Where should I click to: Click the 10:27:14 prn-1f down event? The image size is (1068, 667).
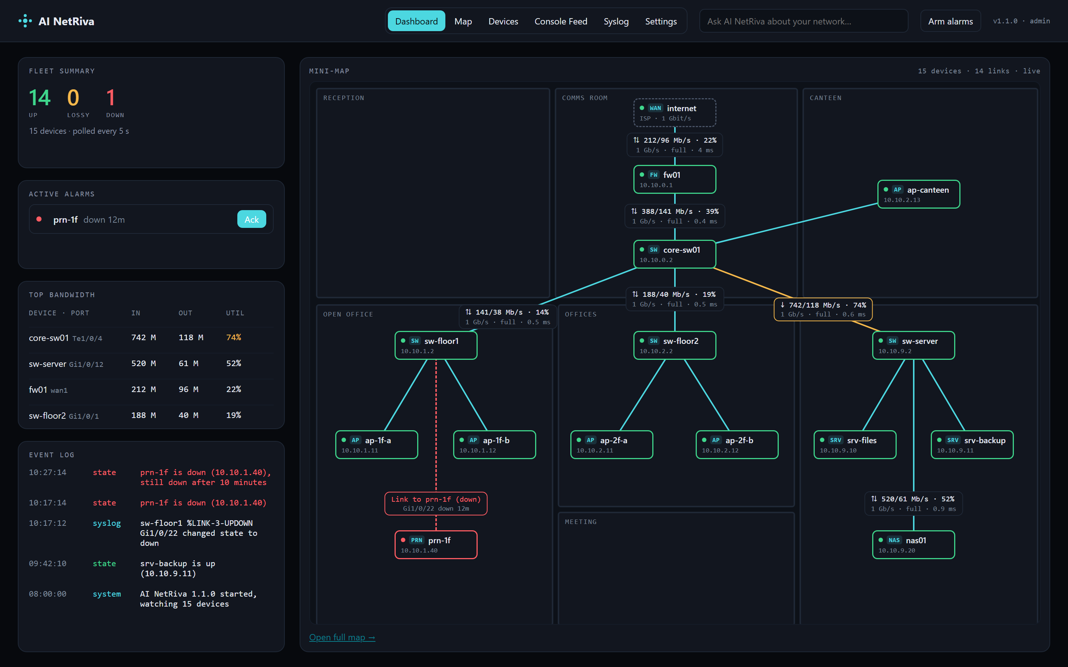pyautogui.click(x=151, y=477)
